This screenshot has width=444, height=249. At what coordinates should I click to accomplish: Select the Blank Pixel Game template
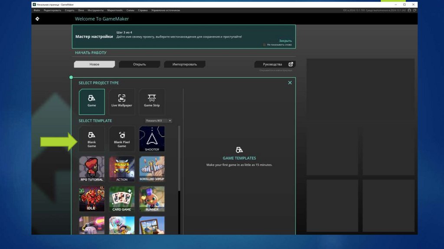pyautogui.click(x=122, y=139)
